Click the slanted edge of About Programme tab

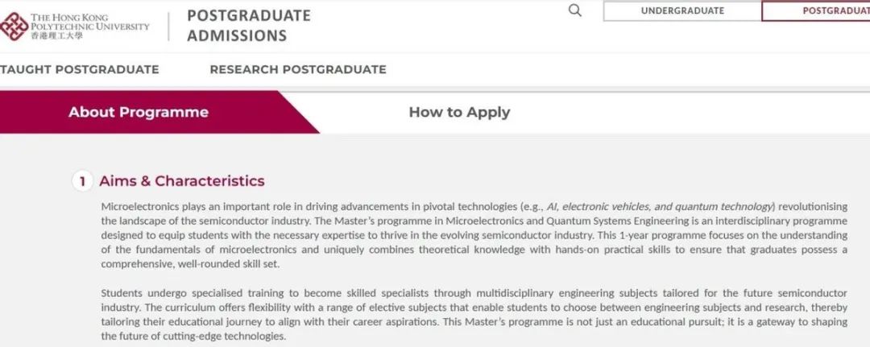[x=299, y=113]
